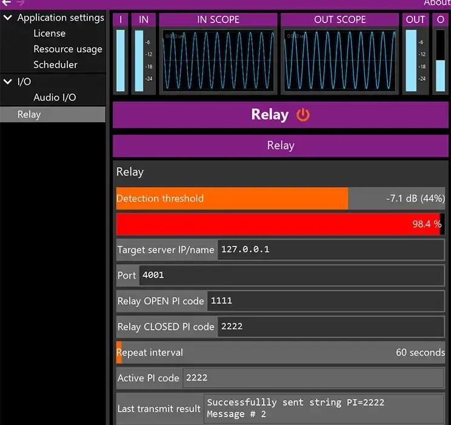Click the Target server IP/name field
This screenshot has height=425, width=451.
pos(331,250)
